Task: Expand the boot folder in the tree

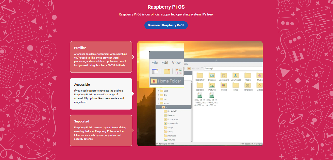Action: (x=159, y=91)
